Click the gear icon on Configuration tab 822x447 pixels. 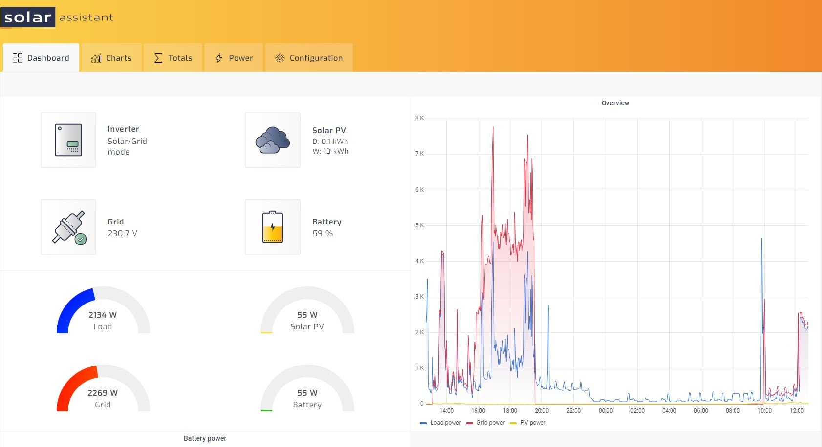coord(280,58)
